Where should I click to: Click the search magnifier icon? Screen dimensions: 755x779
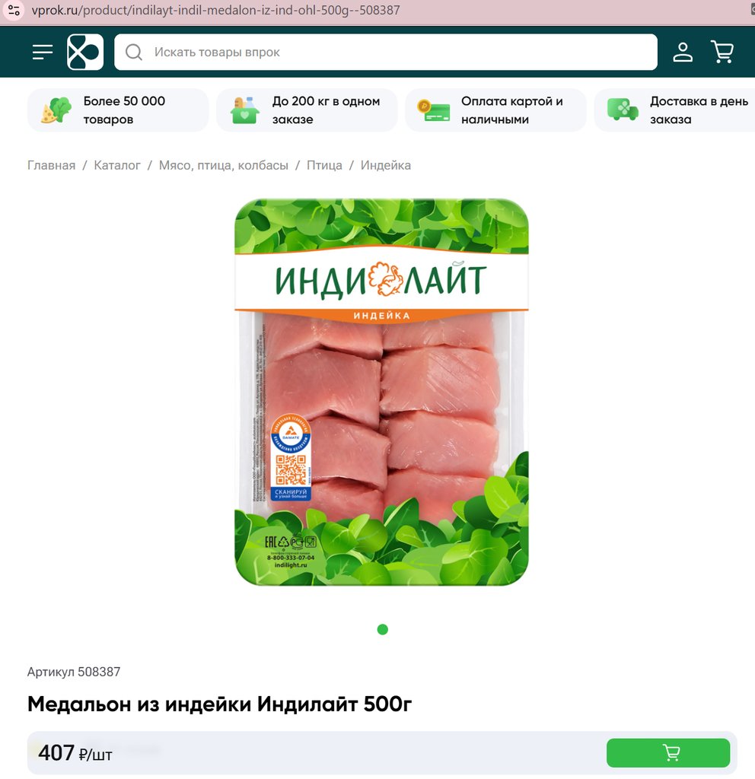click(134, 52)
